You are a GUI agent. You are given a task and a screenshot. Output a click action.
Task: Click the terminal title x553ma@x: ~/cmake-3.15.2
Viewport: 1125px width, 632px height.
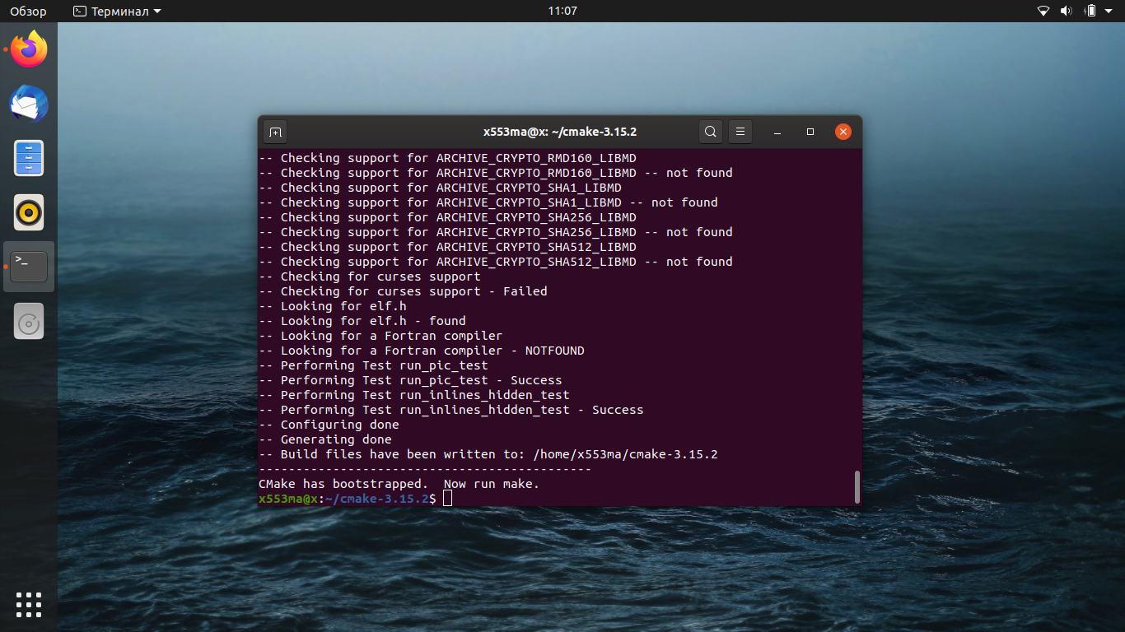(560, 132)
